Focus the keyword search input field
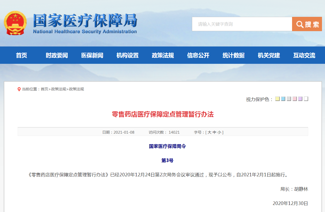The width and height of the screenshot is (325, 212). 242,24
